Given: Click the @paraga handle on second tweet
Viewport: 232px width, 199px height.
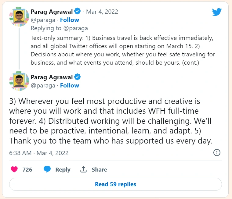Looking at the screenshot, I should click(x=43, y=85).
